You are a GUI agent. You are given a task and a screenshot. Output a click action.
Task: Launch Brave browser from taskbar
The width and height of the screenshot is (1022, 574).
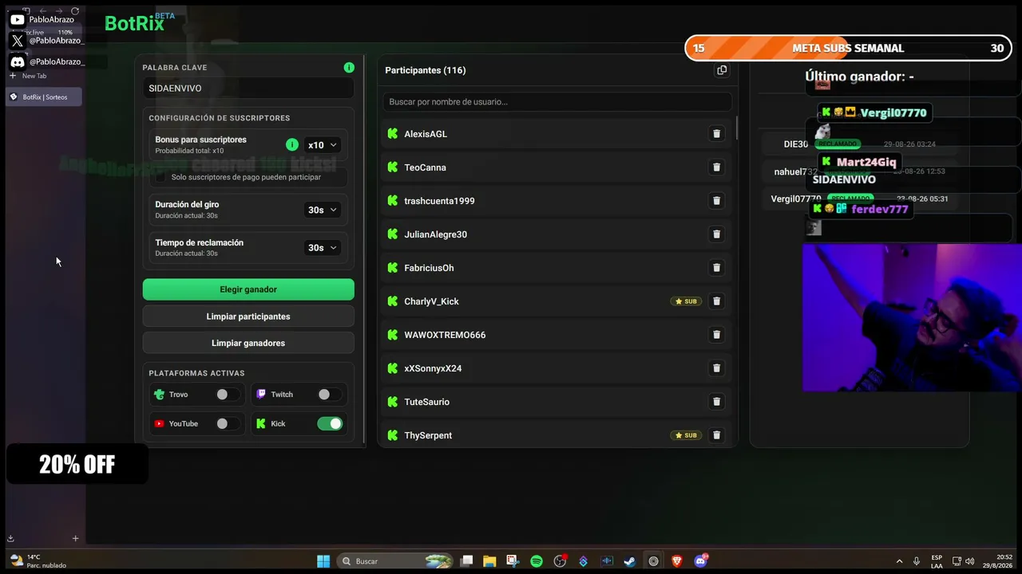pyautogui.click(x=677, y=561)
